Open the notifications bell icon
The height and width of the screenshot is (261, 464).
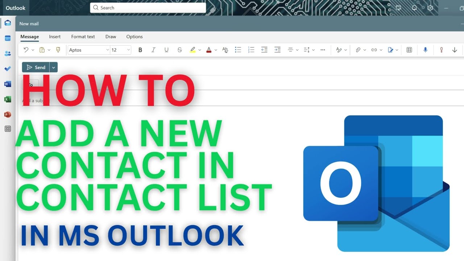pyautogui.click(x=414, y=8)
